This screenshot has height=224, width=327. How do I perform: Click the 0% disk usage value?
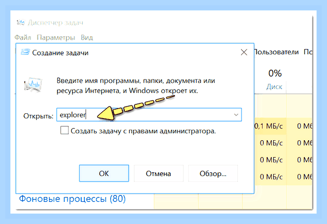point(275,73)
